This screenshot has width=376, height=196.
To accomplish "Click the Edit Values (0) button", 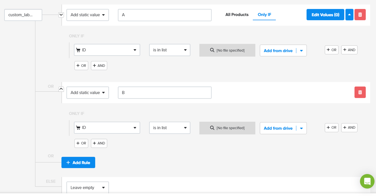I will (325, 15).
